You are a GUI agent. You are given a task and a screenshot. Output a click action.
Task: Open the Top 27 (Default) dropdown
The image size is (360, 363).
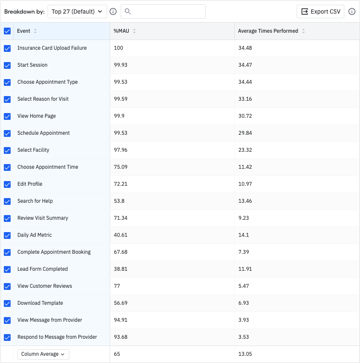point(77,11)
